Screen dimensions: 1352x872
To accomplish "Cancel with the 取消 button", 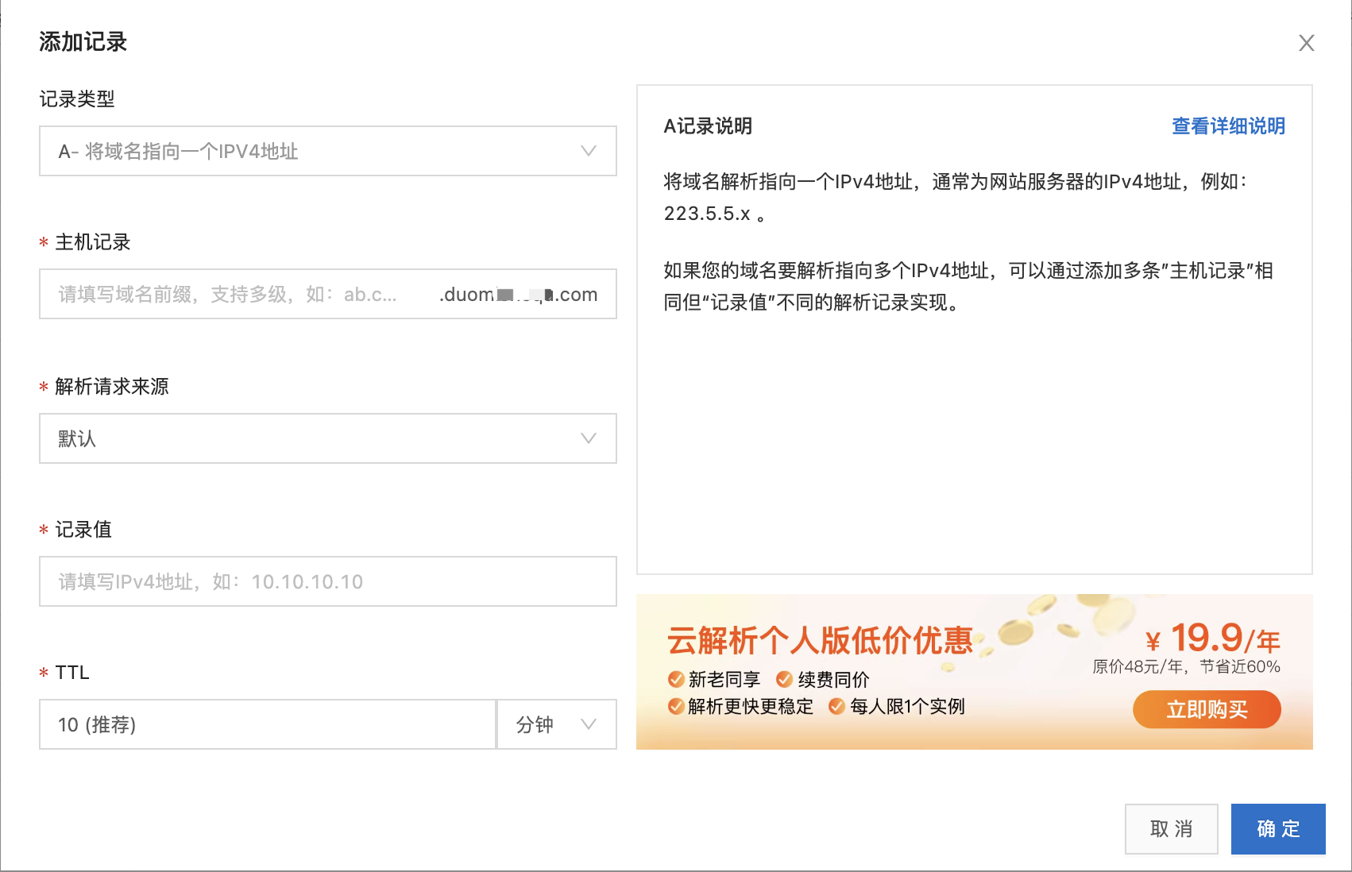I will (x=1171, y=829).
